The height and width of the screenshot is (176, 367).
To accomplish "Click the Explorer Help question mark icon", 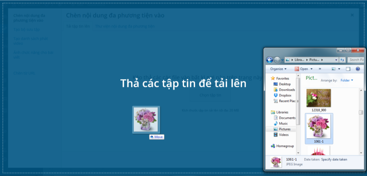I will tap(358, 69).
